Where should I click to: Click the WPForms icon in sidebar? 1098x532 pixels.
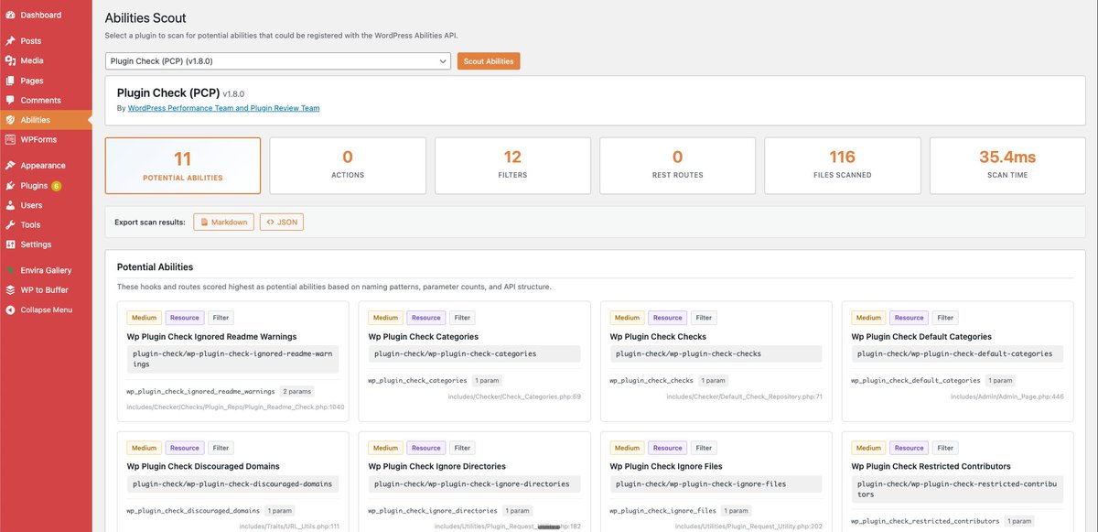point(10,140)
